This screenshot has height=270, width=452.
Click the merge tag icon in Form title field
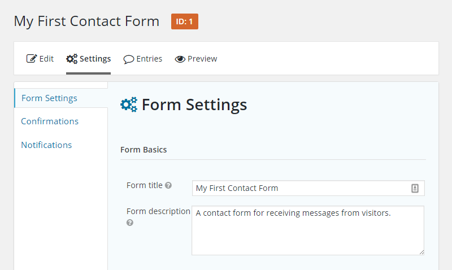(415, 188)
